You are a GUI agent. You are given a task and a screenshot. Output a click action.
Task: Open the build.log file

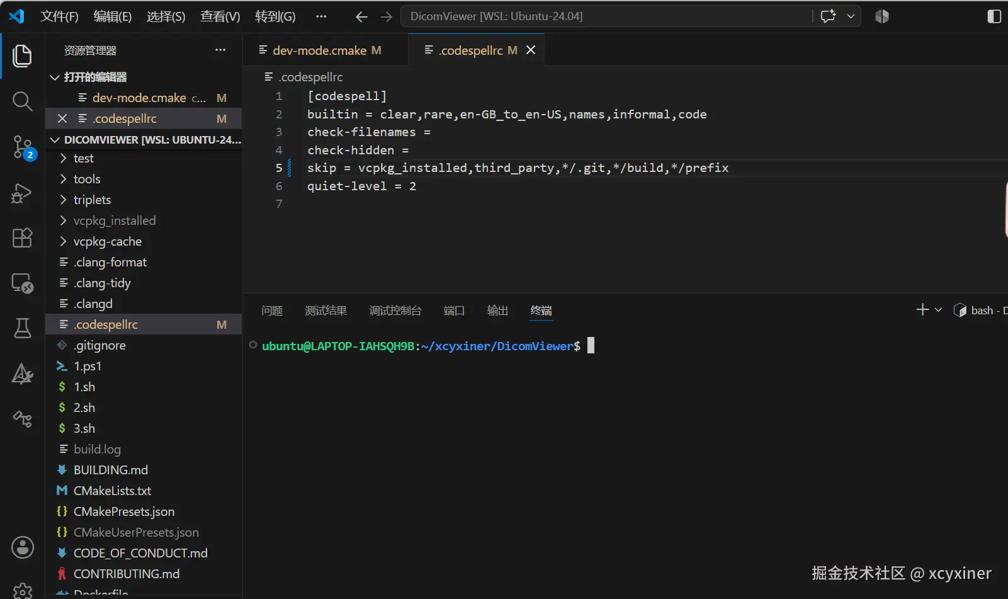pyautogui.click(x=144, y=449)
